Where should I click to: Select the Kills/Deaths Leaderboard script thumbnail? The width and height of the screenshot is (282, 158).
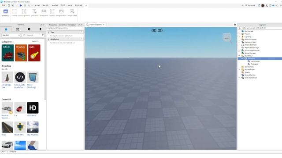point(20,77)
